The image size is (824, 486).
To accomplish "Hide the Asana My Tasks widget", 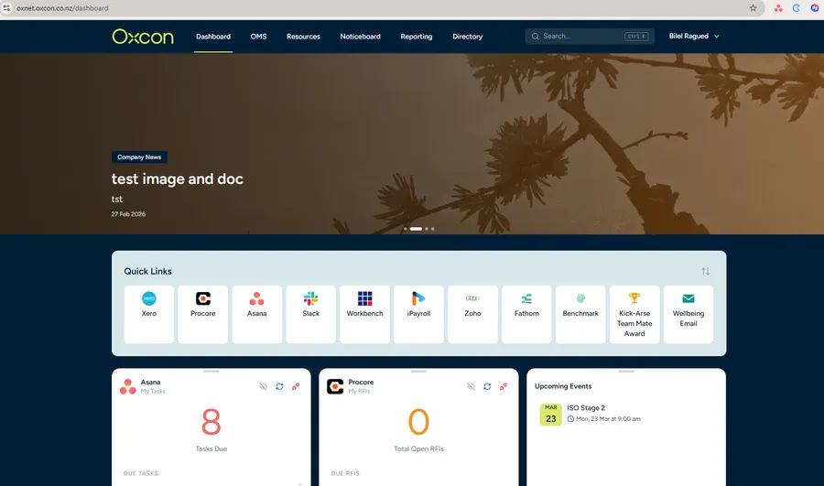I will [264, 386].
